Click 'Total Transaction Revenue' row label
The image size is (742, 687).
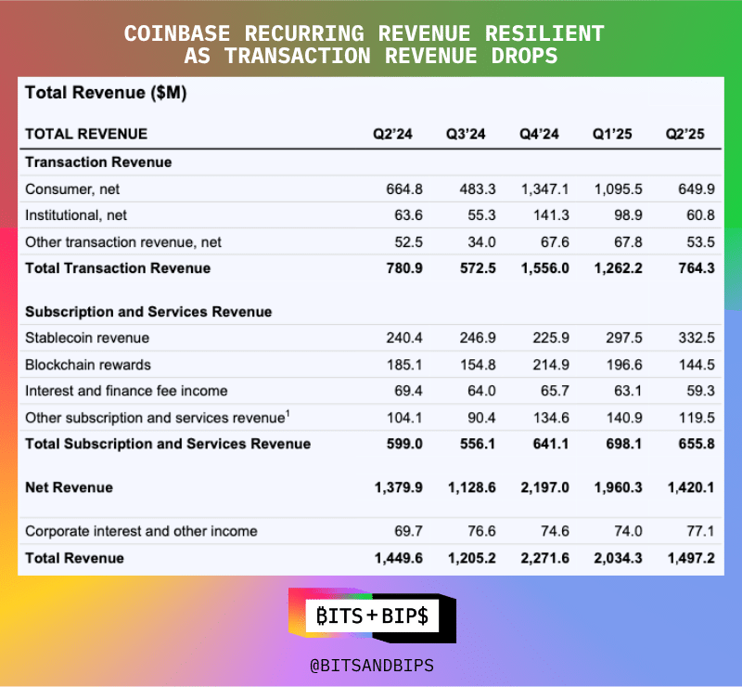118,268
